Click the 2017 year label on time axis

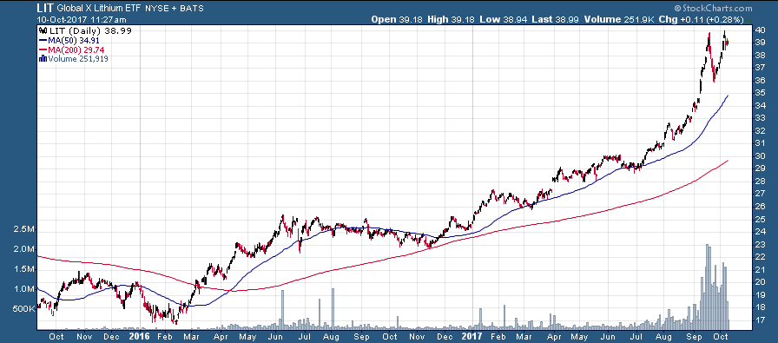point(471,336)
